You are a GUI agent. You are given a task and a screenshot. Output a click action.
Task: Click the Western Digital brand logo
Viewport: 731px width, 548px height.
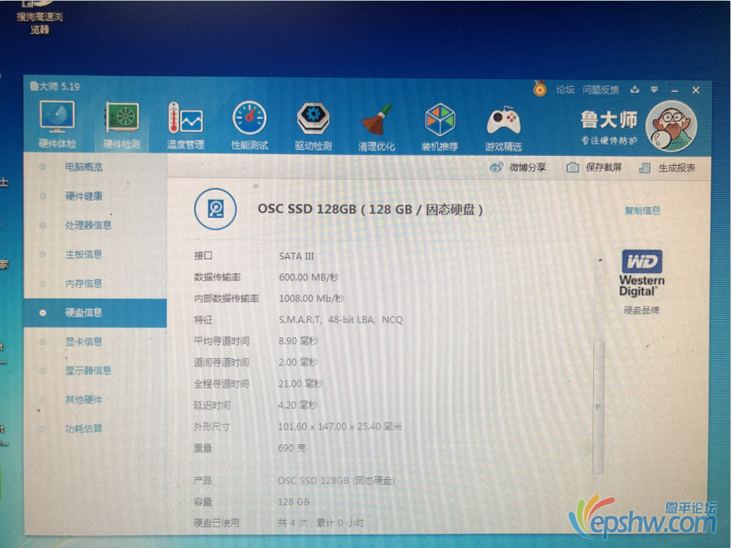642,273
